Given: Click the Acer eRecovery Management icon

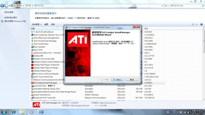Looking at the screenshot, I should point(32,38).
